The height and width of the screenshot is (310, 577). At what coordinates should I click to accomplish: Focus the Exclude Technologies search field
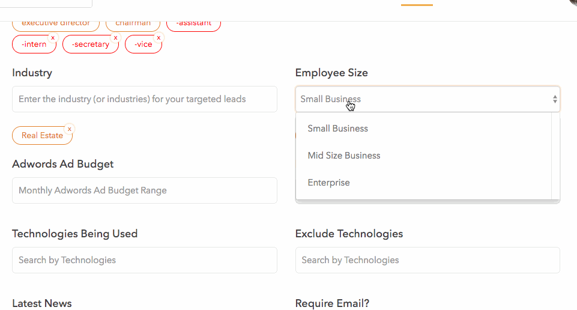click(x=427, y=260)
